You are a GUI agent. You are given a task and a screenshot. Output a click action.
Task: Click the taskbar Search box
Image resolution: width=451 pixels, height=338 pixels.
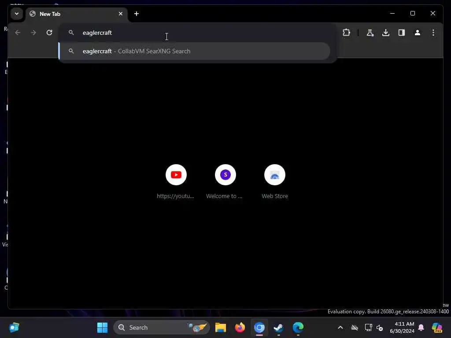coord(162,327)
